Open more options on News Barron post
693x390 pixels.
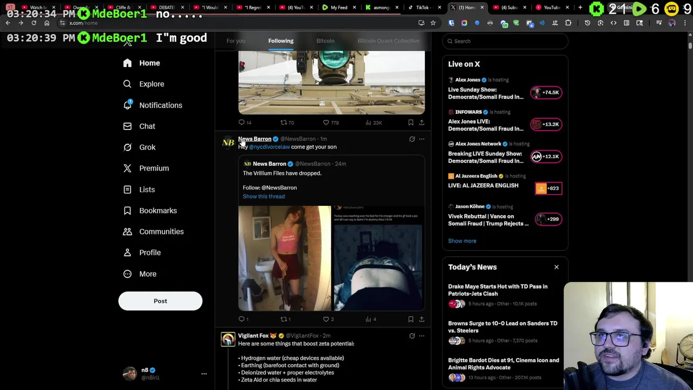(421, 139)
